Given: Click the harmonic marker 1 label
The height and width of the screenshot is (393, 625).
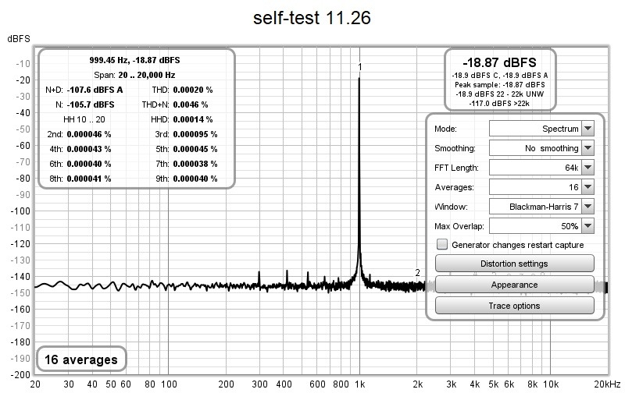Looking at the screenshot, I should coord(360,67).
